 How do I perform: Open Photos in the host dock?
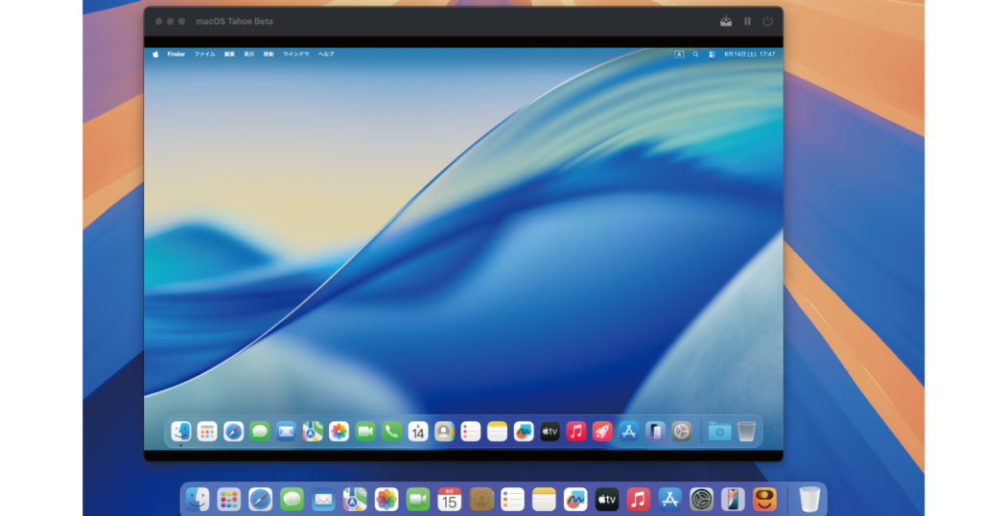(x=386, y=499)
